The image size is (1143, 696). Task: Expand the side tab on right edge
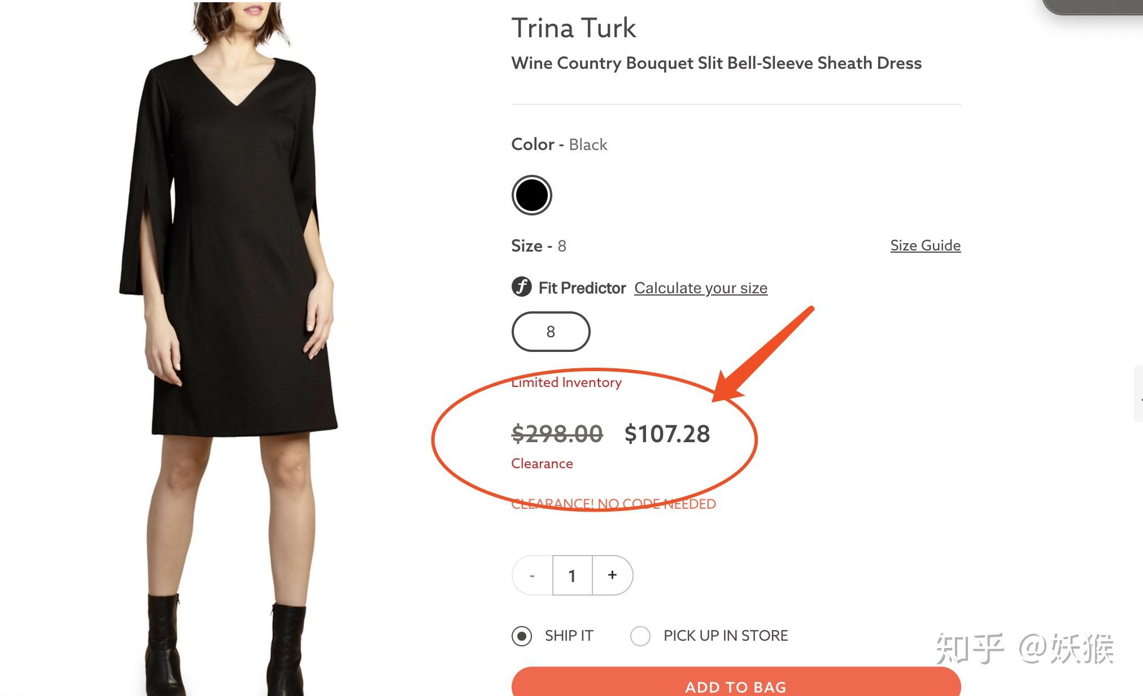(x=1138, y=394)
